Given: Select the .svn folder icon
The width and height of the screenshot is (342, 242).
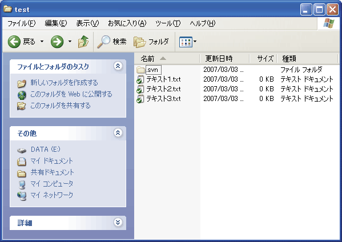Looking at the screenshot, I should tap(140, 70).
